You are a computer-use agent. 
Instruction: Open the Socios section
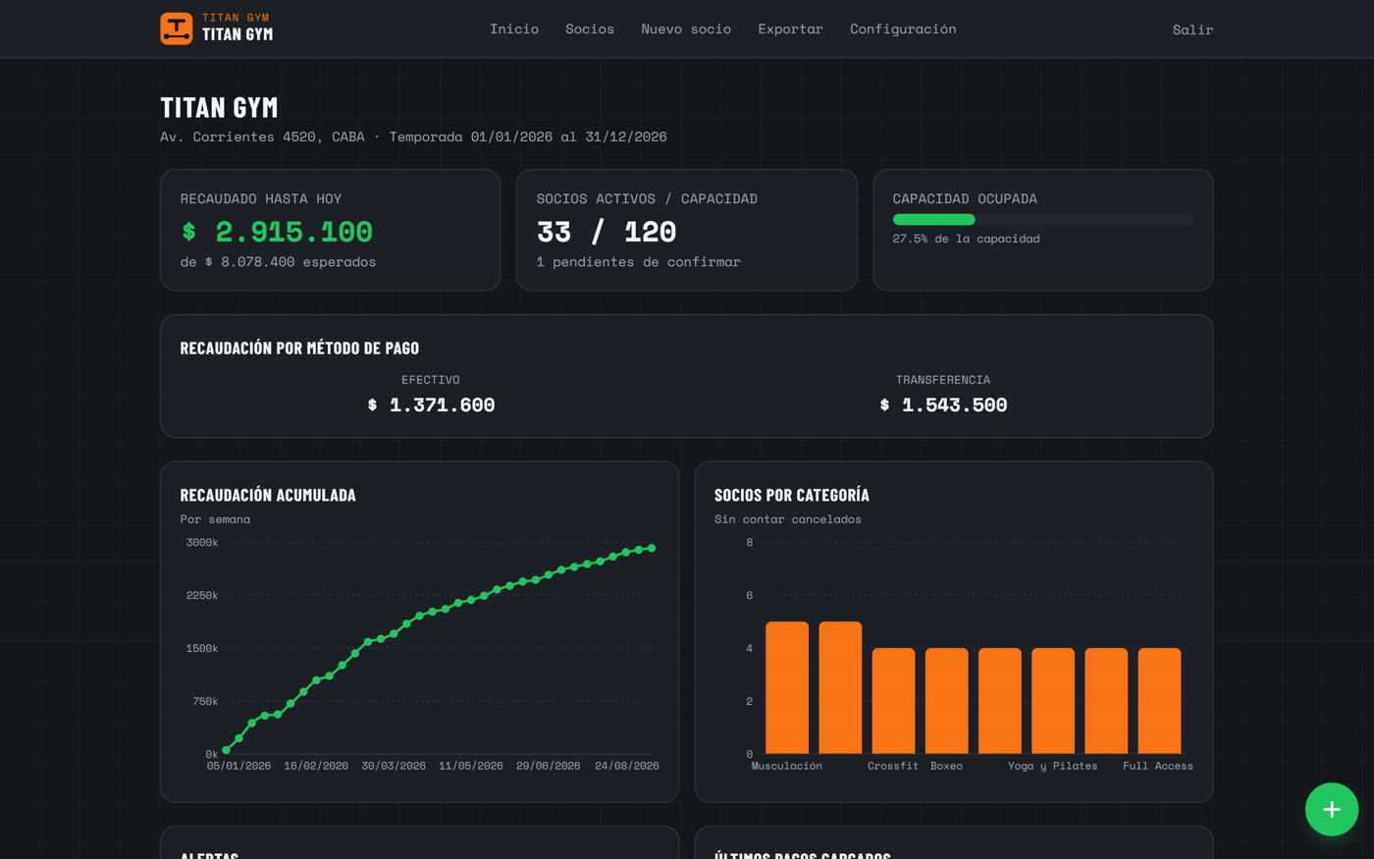click(x=590, y=29)
